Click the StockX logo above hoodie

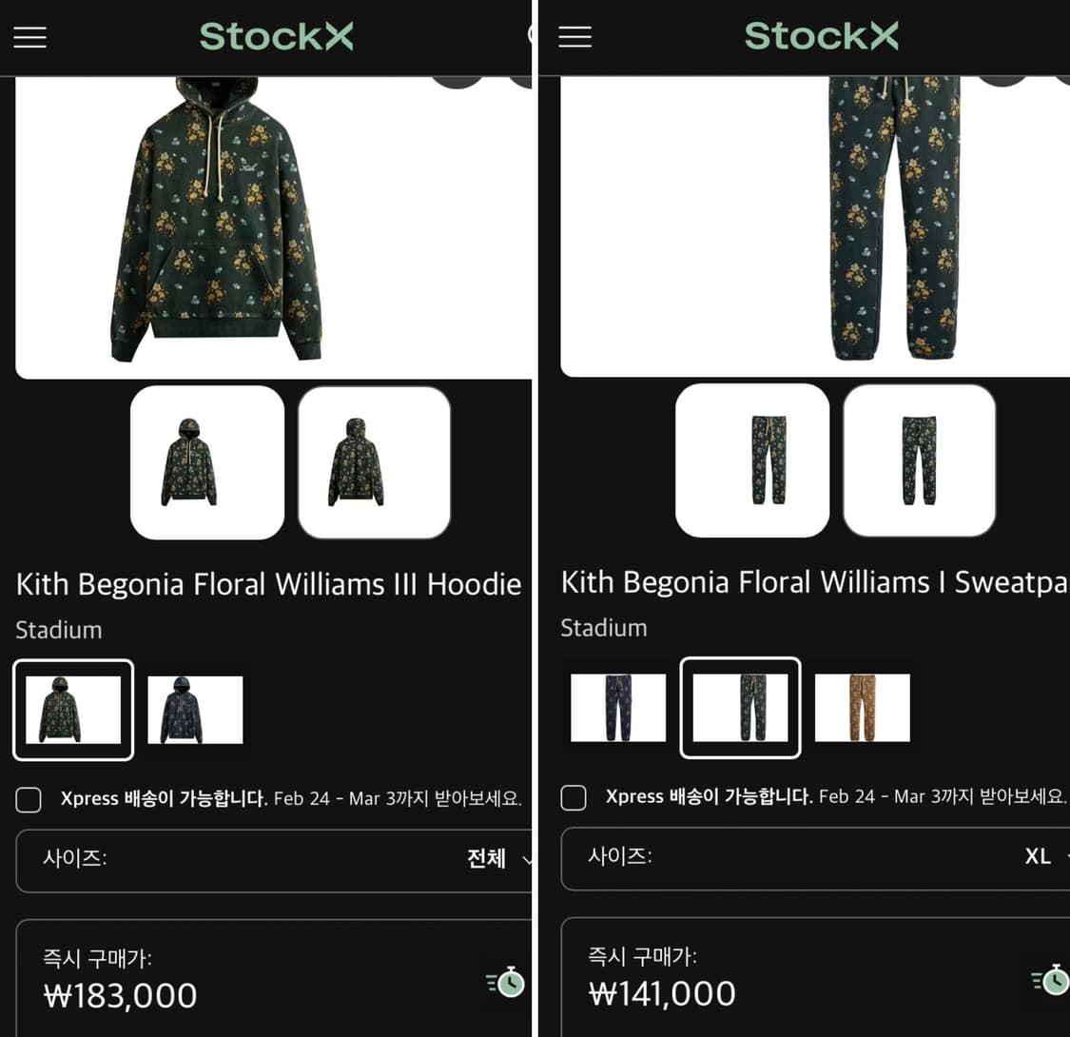click(277, 36)
